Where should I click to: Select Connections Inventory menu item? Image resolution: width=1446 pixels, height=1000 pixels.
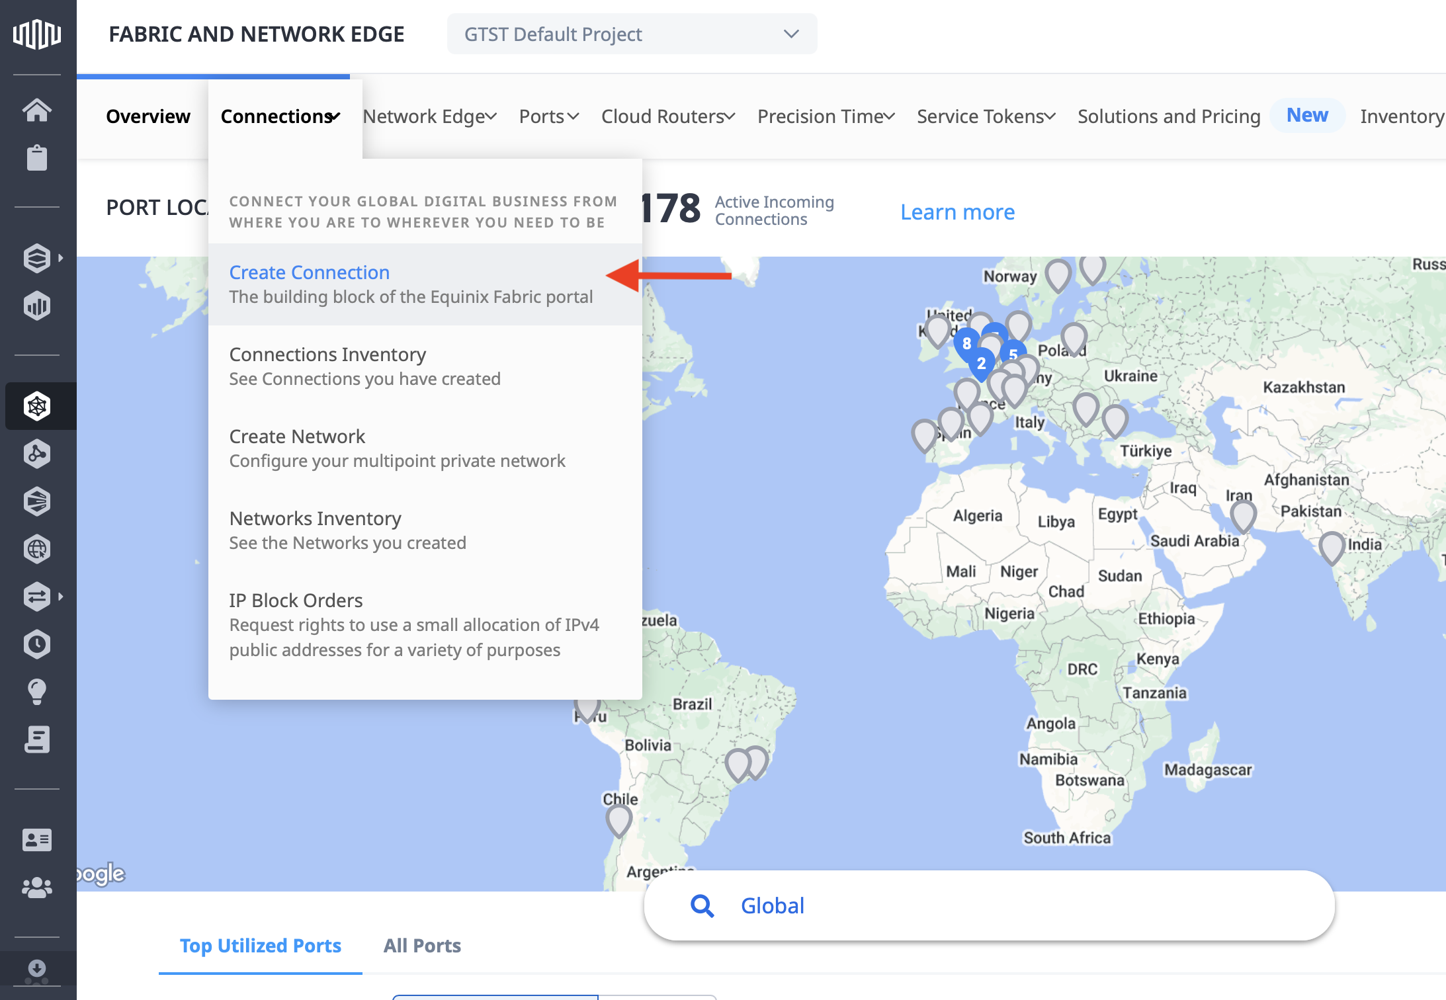425,366
